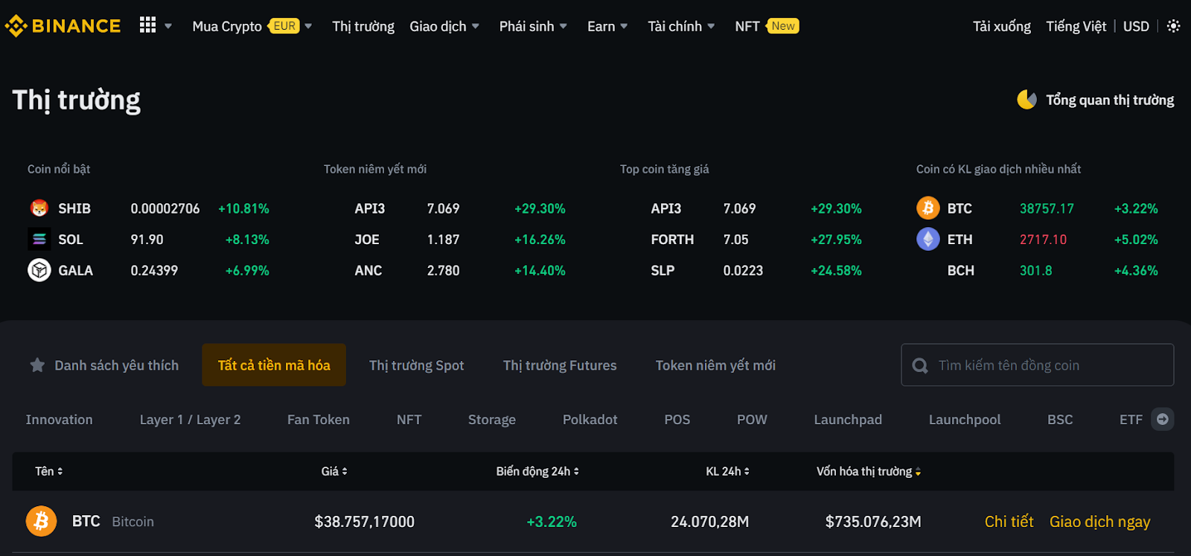Filter by Launchpool category
Viewport: 1191px width, 556px height.
point(965,419)
